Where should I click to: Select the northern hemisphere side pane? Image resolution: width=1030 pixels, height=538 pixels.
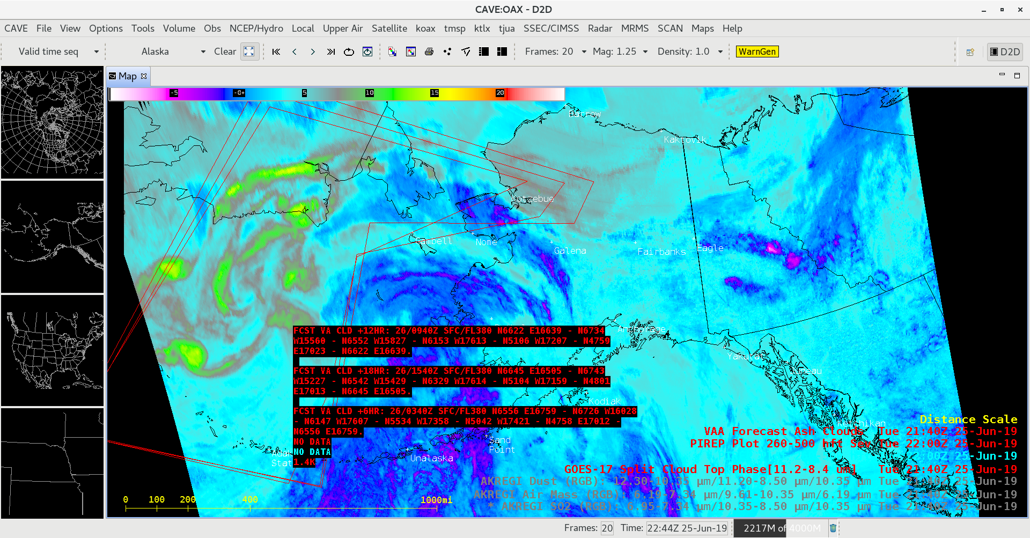[52, 122]
